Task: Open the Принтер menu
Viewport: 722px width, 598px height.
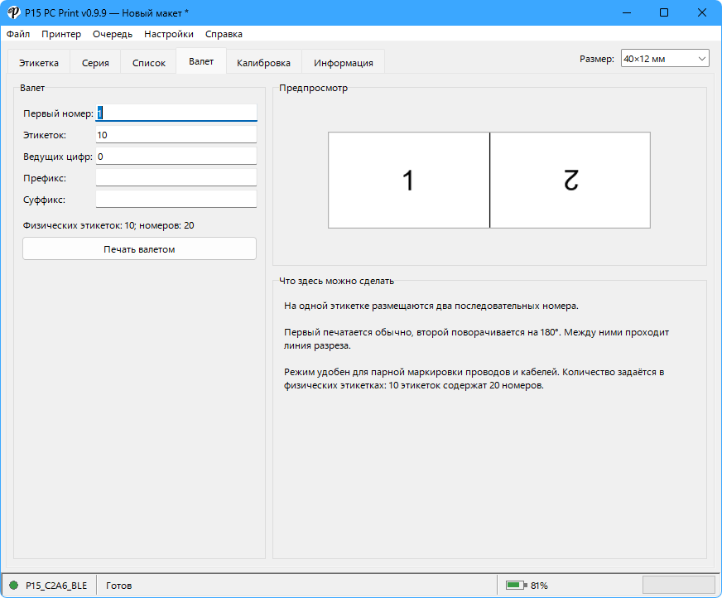Action: point(61,34)
